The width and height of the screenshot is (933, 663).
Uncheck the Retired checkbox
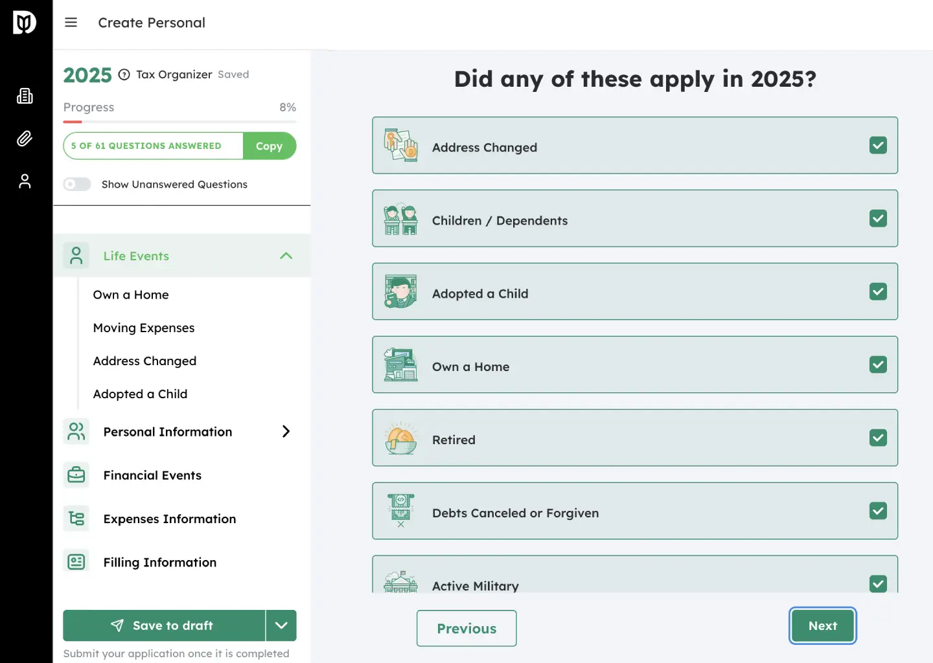[878, 438]
